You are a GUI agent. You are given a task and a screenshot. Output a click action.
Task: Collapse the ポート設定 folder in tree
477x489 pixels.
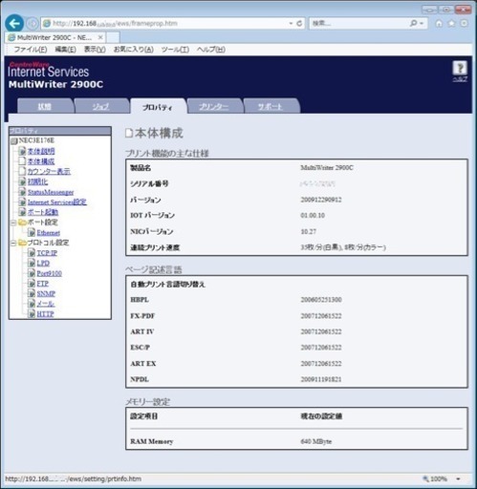pyautogui.click(x=13, y=223)
